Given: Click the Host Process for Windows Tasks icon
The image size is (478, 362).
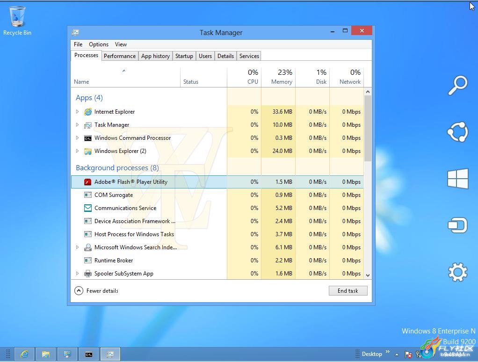Looking at the screenshot, I should [88, 234].
